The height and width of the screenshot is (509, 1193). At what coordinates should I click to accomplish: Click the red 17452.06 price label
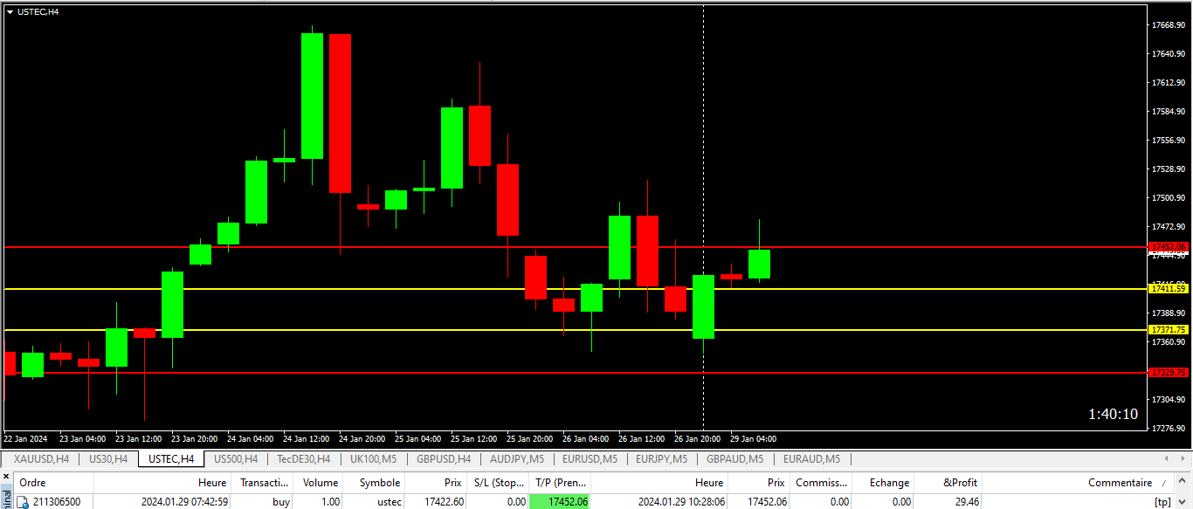(x=1169, y=247)
